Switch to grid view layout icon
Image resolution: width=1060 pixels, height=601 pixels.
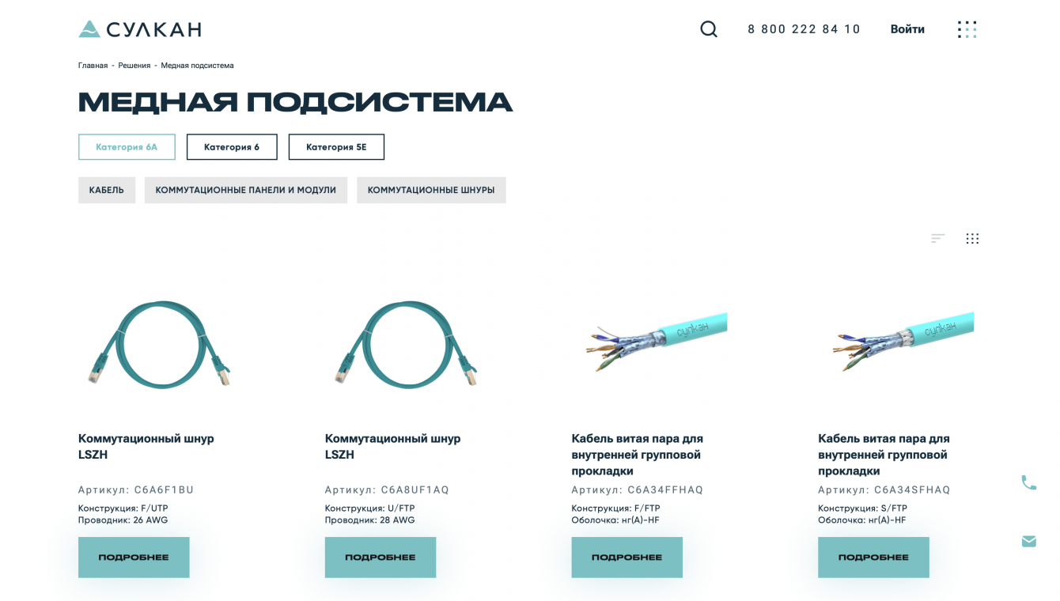(x=972, y=238)
